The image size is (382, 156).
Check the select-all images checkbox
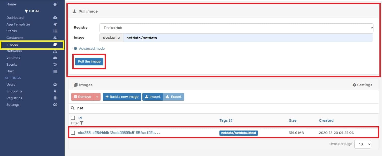click(x=73, y=118)
